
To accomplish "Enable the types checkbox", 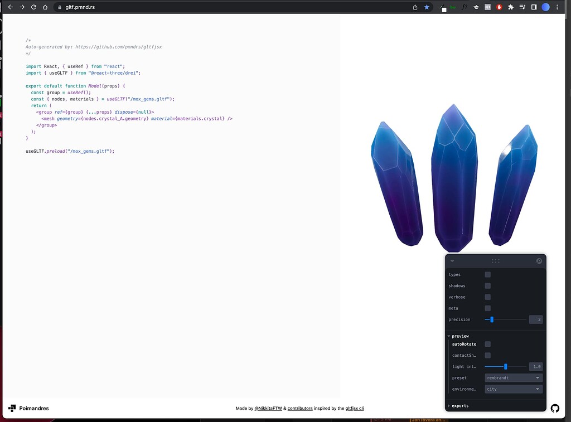I will pyautogui.click(x=488, y=274).
